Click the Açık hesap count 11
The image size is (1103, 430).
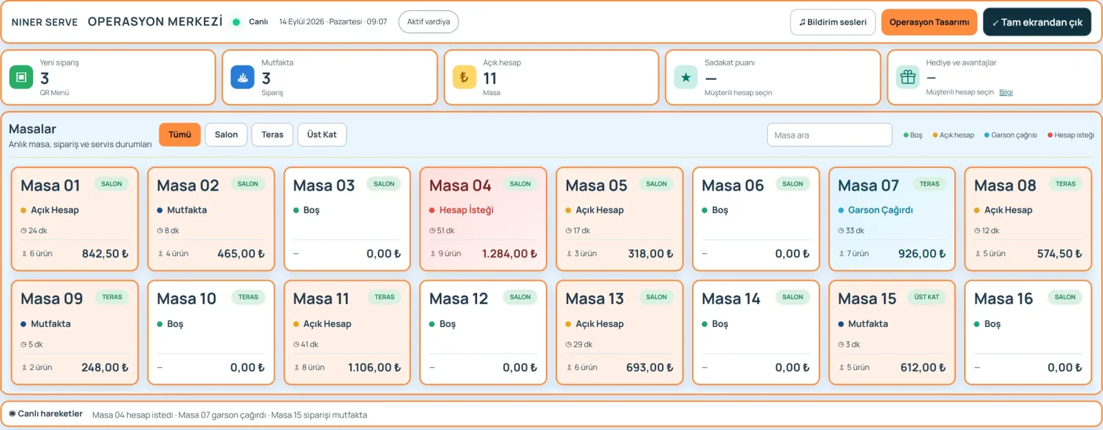(489, 78)
